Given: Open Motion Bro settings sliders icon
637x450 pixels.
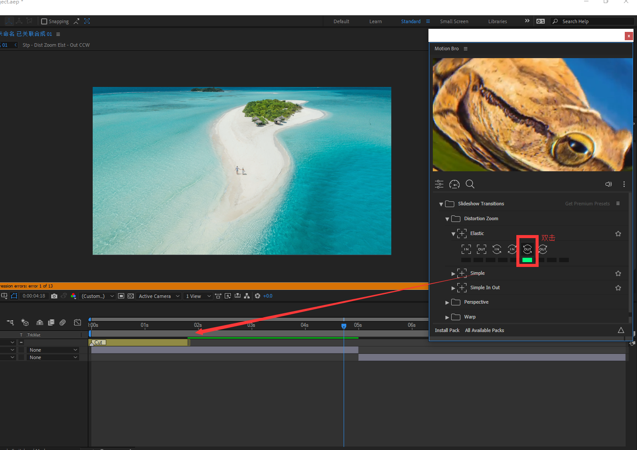Looking at the screenshot, I should (439, 184).
